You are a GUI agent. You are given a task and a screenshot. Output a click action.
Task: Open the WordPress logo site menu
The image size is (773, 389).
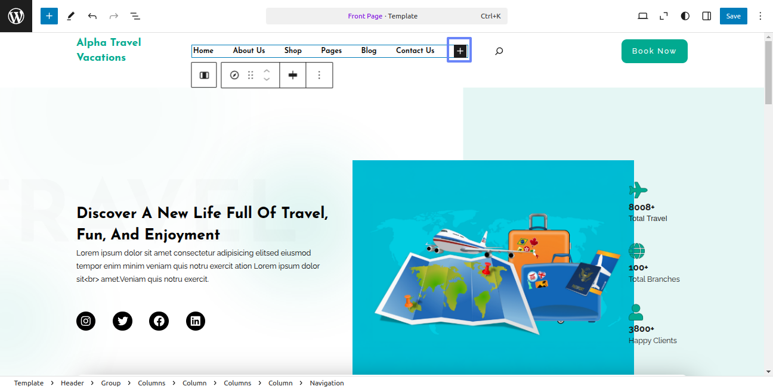coord(16,16)
